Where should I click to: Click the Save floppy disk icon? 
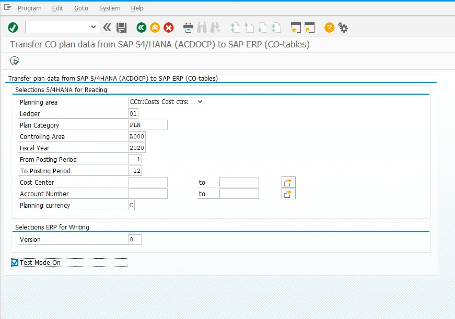click(x=122, y=28)
